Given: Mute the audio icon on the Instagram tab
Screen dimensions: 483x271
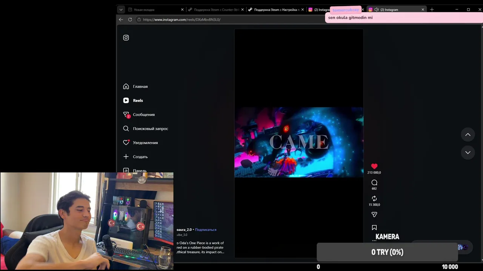Looking at the screenshot, I should pos(376,10).
